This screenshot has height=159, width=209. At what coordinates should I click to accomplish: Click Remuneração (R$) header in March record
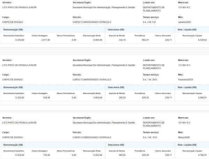click(13, 145)
